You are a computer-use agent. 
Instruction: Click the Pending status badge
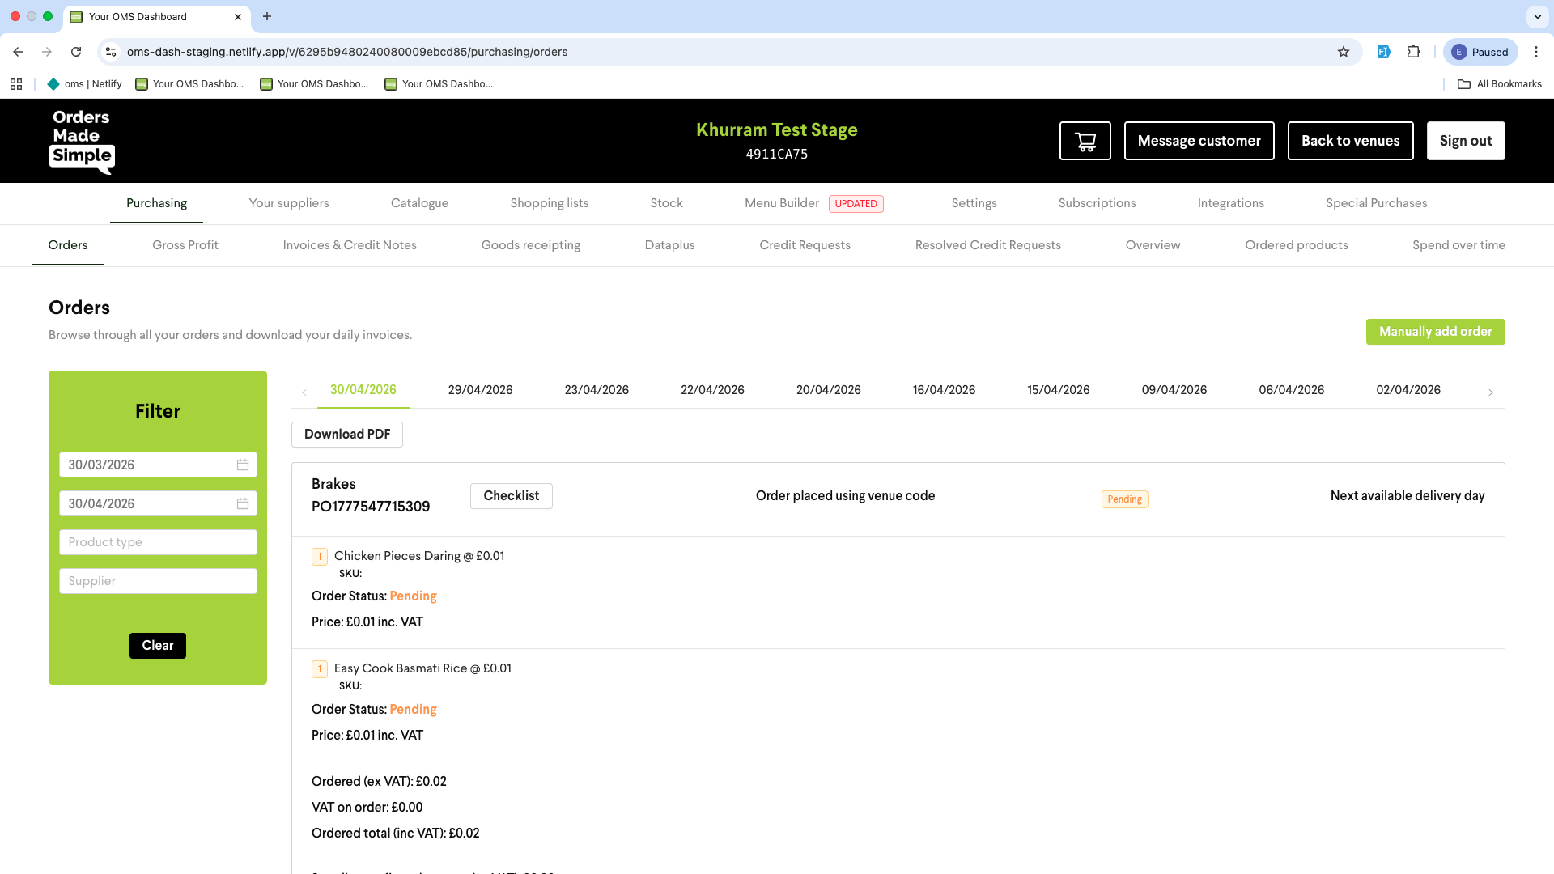[x=1124, y=499]
